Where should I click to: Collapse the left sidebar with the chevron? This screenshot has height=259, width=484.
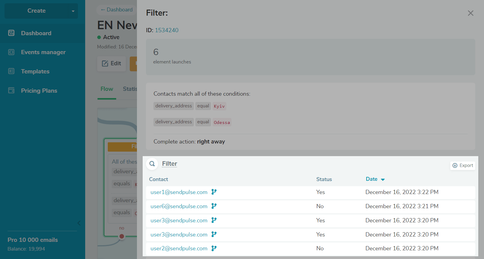(79, 223)
